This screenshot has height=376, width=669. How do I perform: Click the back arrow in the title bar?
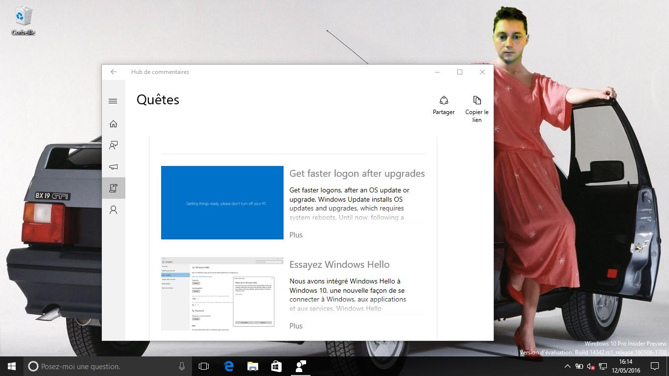[114, 72]
